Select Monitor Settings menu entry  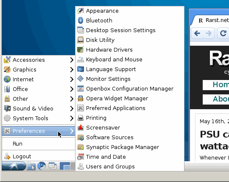pos(130,79)
